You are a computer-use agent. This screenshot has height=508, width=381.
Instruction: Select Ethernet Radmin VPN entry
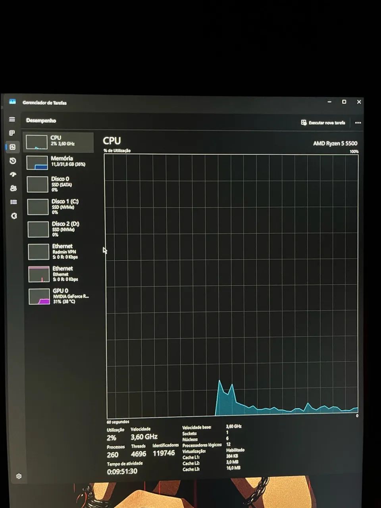[x=60, y=252]
